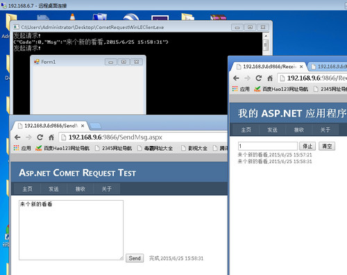Open 应用 apps icon in ReceiveMsg bookmarks bar
Screen dimensions: 347x275
[x=241, y=89]
